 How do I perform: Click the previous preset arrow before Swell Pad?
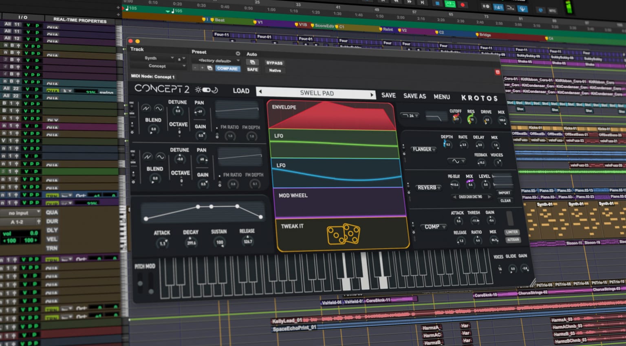[x=260, y=91]
